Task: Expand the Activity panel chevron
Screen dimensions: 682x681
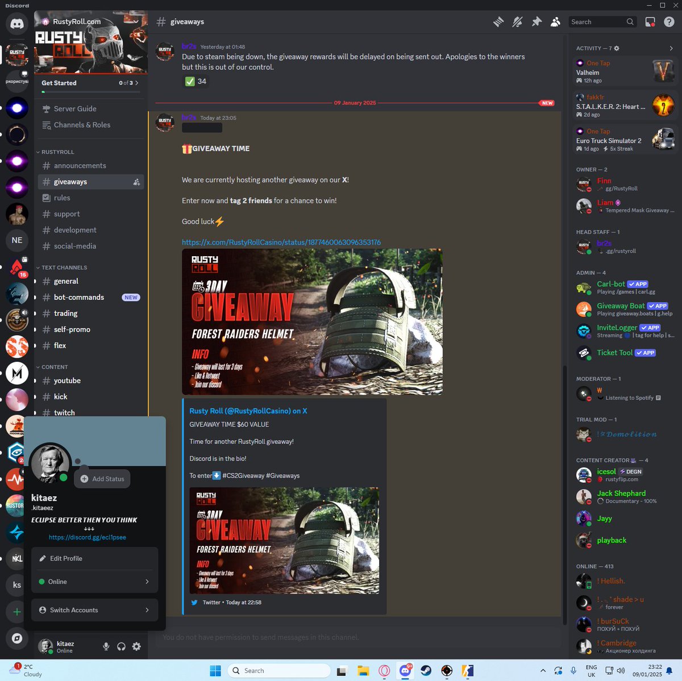Action: pyautogui.click(x=671, y=48)
